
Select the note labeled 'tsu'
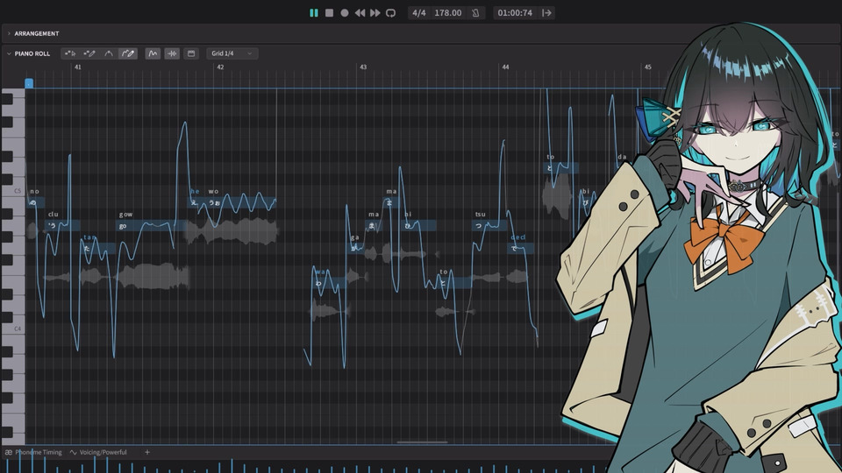coord(489,226)
